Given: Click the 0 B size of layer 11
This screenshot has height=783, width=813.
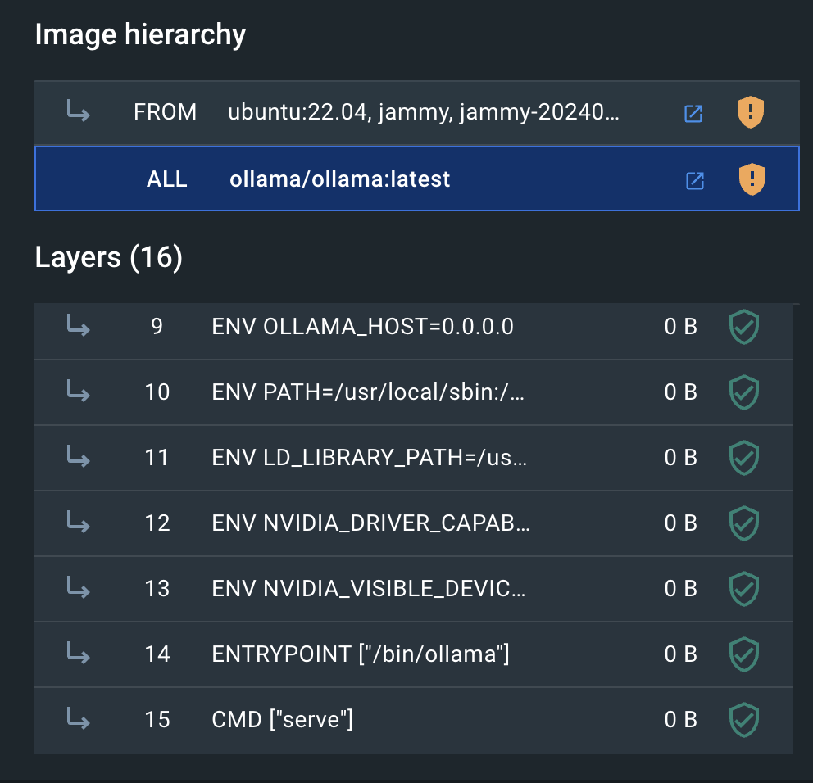Looking at the screenshot, I should click(x=680, y=458).
